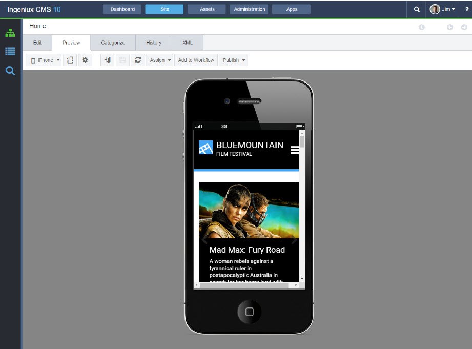Switch to the Edit tab
472x349 pixels.
[x=37, y=43]
